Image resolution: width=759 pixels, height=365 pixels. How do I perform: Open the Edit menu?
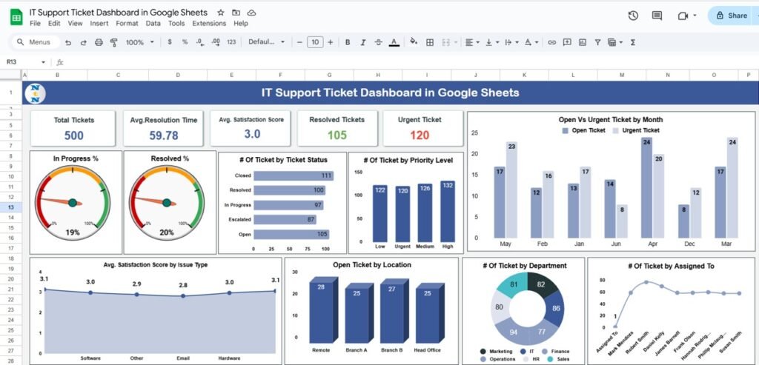coord(54,23)
